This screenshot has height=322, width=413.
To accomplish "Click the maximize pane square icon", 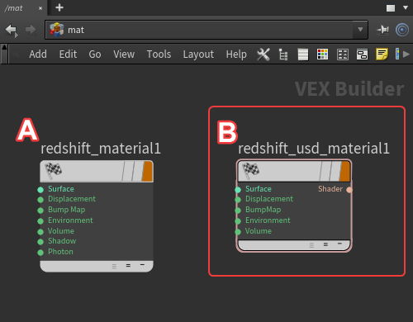I will point(391,8).
